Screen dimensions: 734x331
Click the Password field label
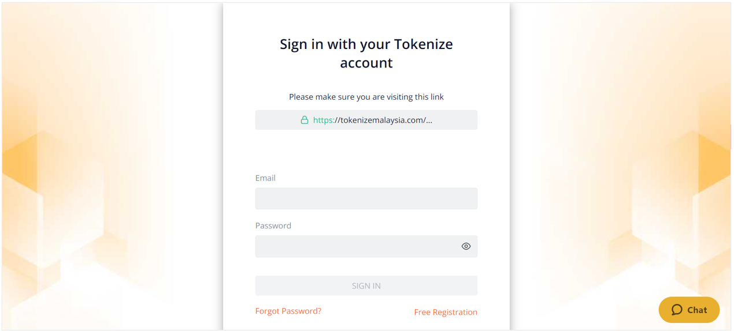tap(273, 225)
